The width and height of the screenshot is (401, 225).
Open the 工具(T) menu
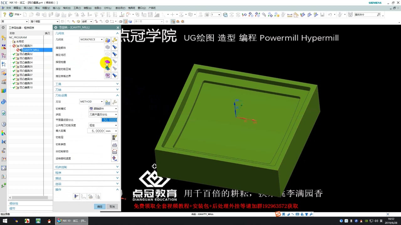[77, 8]
